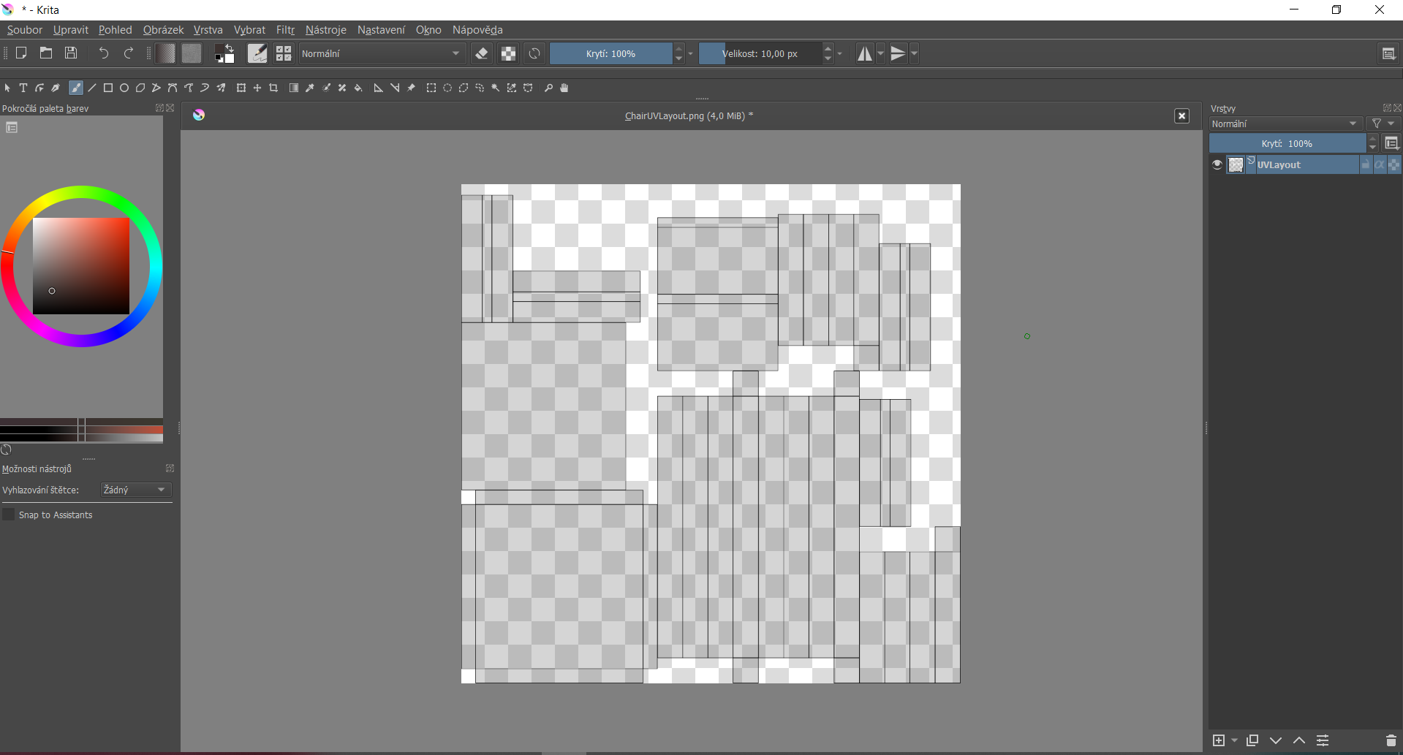The image size is (1403, 755).
Task: Open vertical mirror options dropdown arrow
Action: (914, 53)
